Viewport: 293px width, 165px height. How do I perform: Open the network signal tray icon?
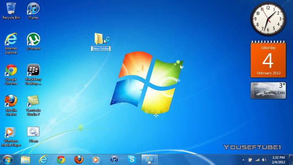click(x=257, y=160)
